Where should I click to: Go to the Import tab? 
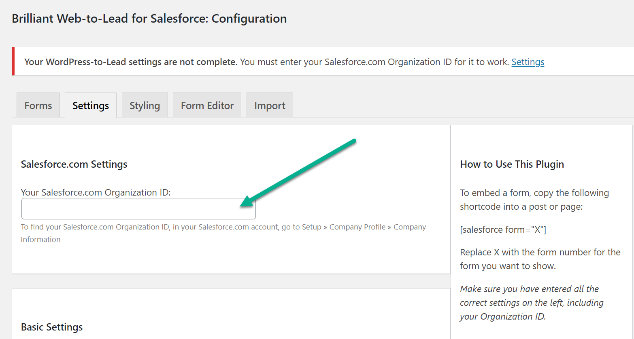point(270,105)
